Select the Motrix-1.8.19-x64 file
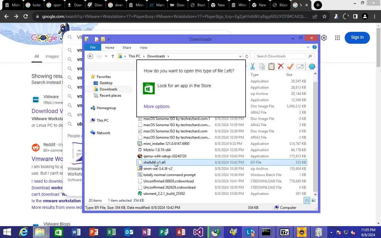Viewport: 381px width, 238px height. coord(222,150)
